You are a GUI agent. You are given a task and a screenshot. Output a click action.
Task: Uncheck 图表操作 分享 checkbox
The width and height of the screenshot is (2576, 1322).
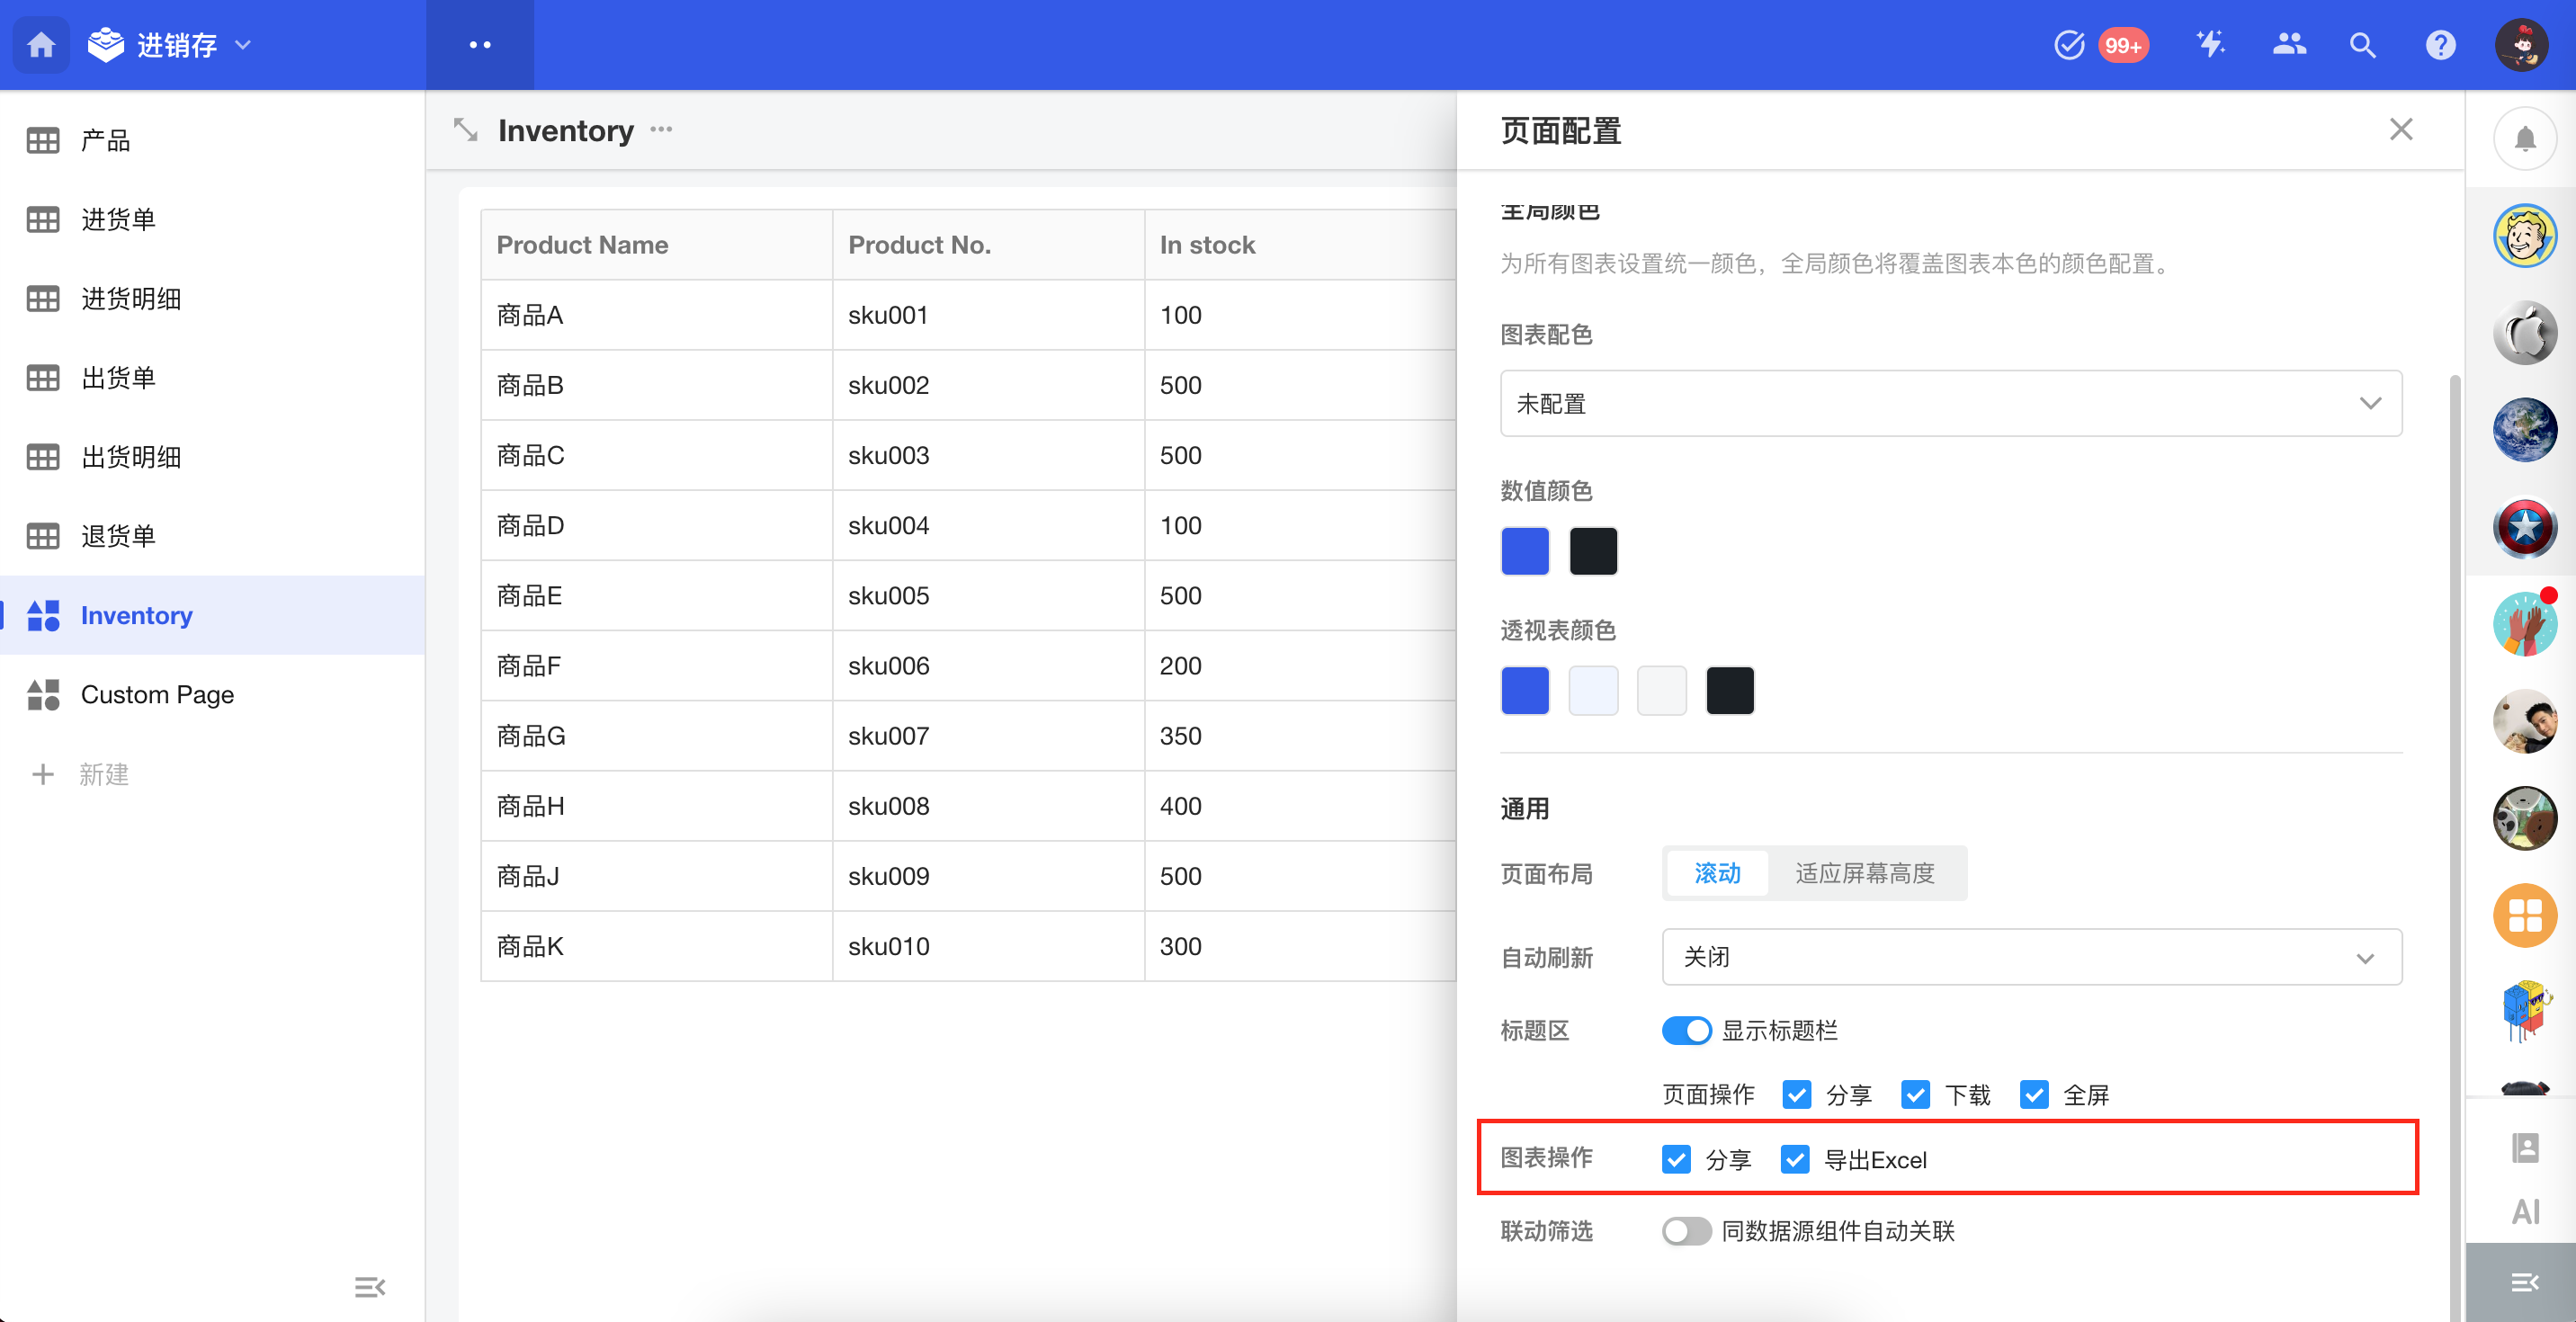[1676, 1159]
